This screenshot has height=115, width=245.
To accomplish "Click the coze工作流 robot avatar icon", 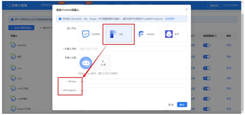I will pos(13,88).
